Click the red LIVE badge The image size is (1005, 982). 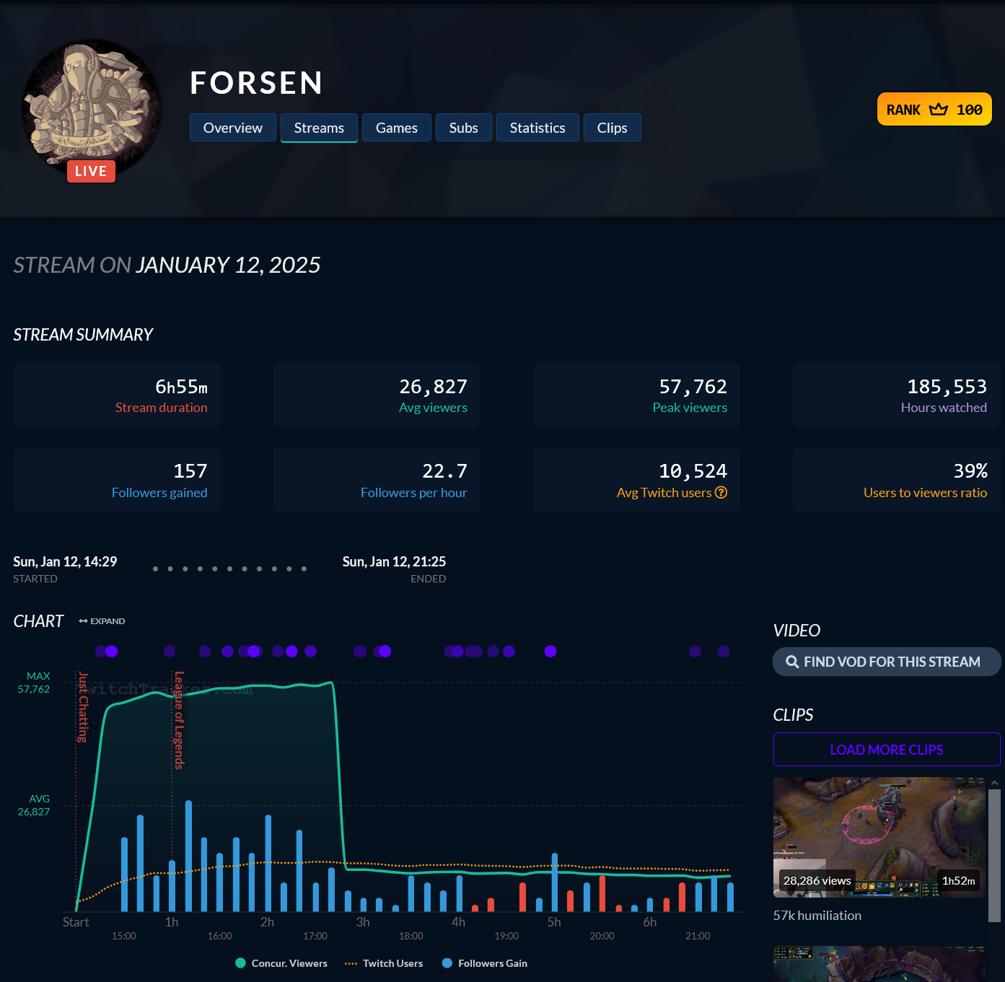click(x=91, y=171)
